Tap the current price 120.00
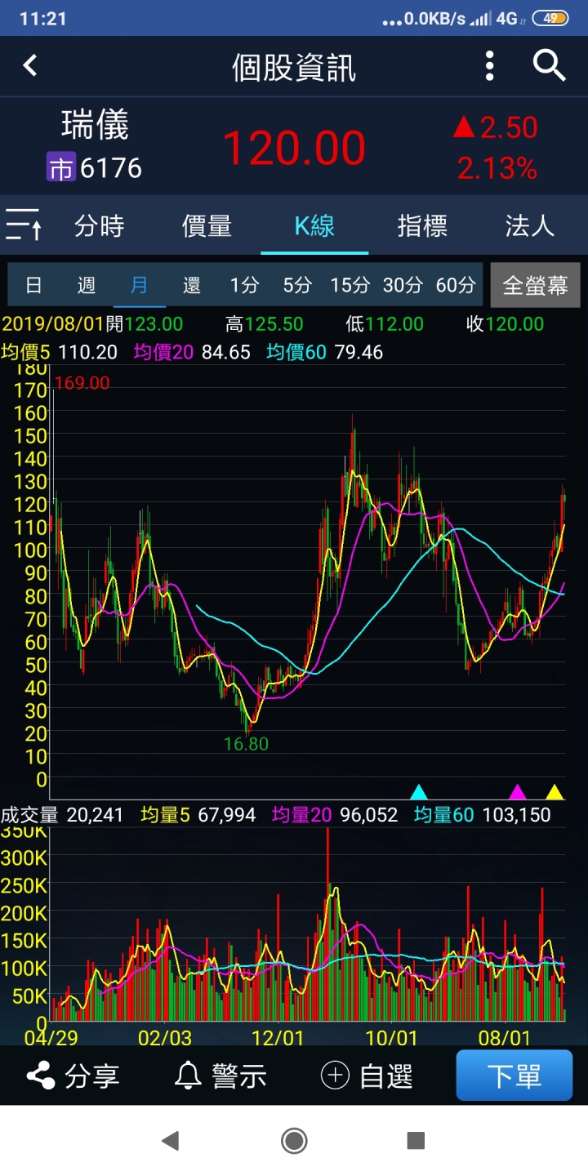 pos(295,148)
